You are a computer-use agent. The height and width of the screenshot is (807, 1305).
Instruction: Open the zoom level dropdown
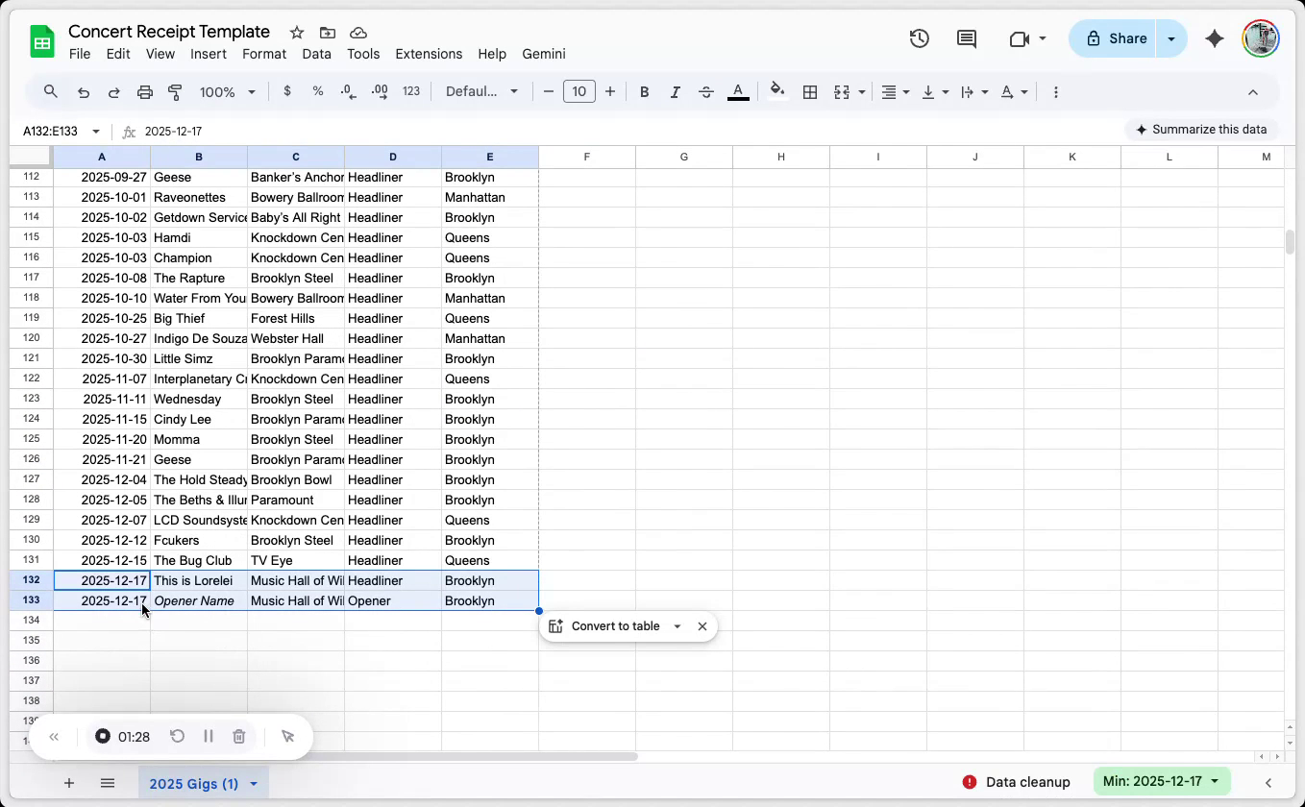point(228,92)
